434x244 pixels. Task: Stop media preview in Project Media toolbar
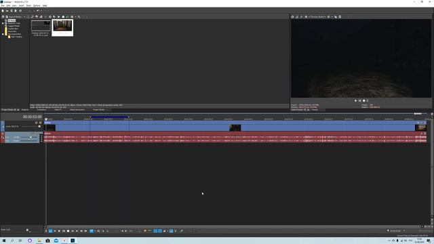coord(63,17)
